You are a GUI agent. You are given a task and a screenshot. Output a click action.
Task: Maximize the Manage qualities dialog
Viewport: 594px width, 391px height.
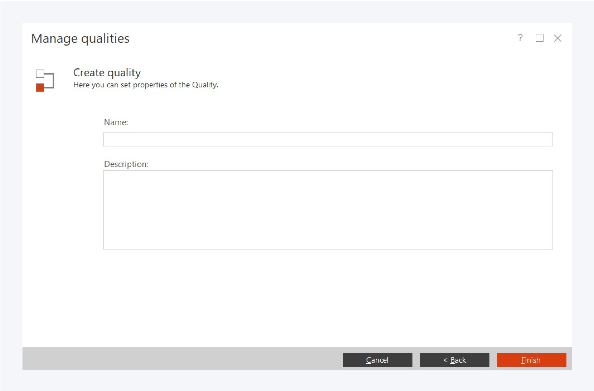coord(539,38)
